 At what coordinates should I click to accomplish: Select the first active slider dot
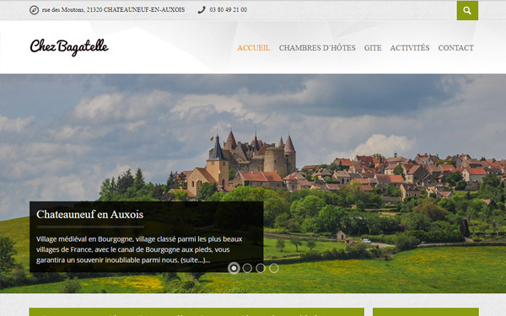234,268
